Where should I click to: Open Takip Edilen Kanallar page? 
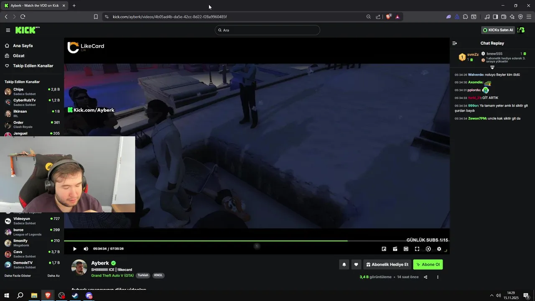[x=33, y=66]
